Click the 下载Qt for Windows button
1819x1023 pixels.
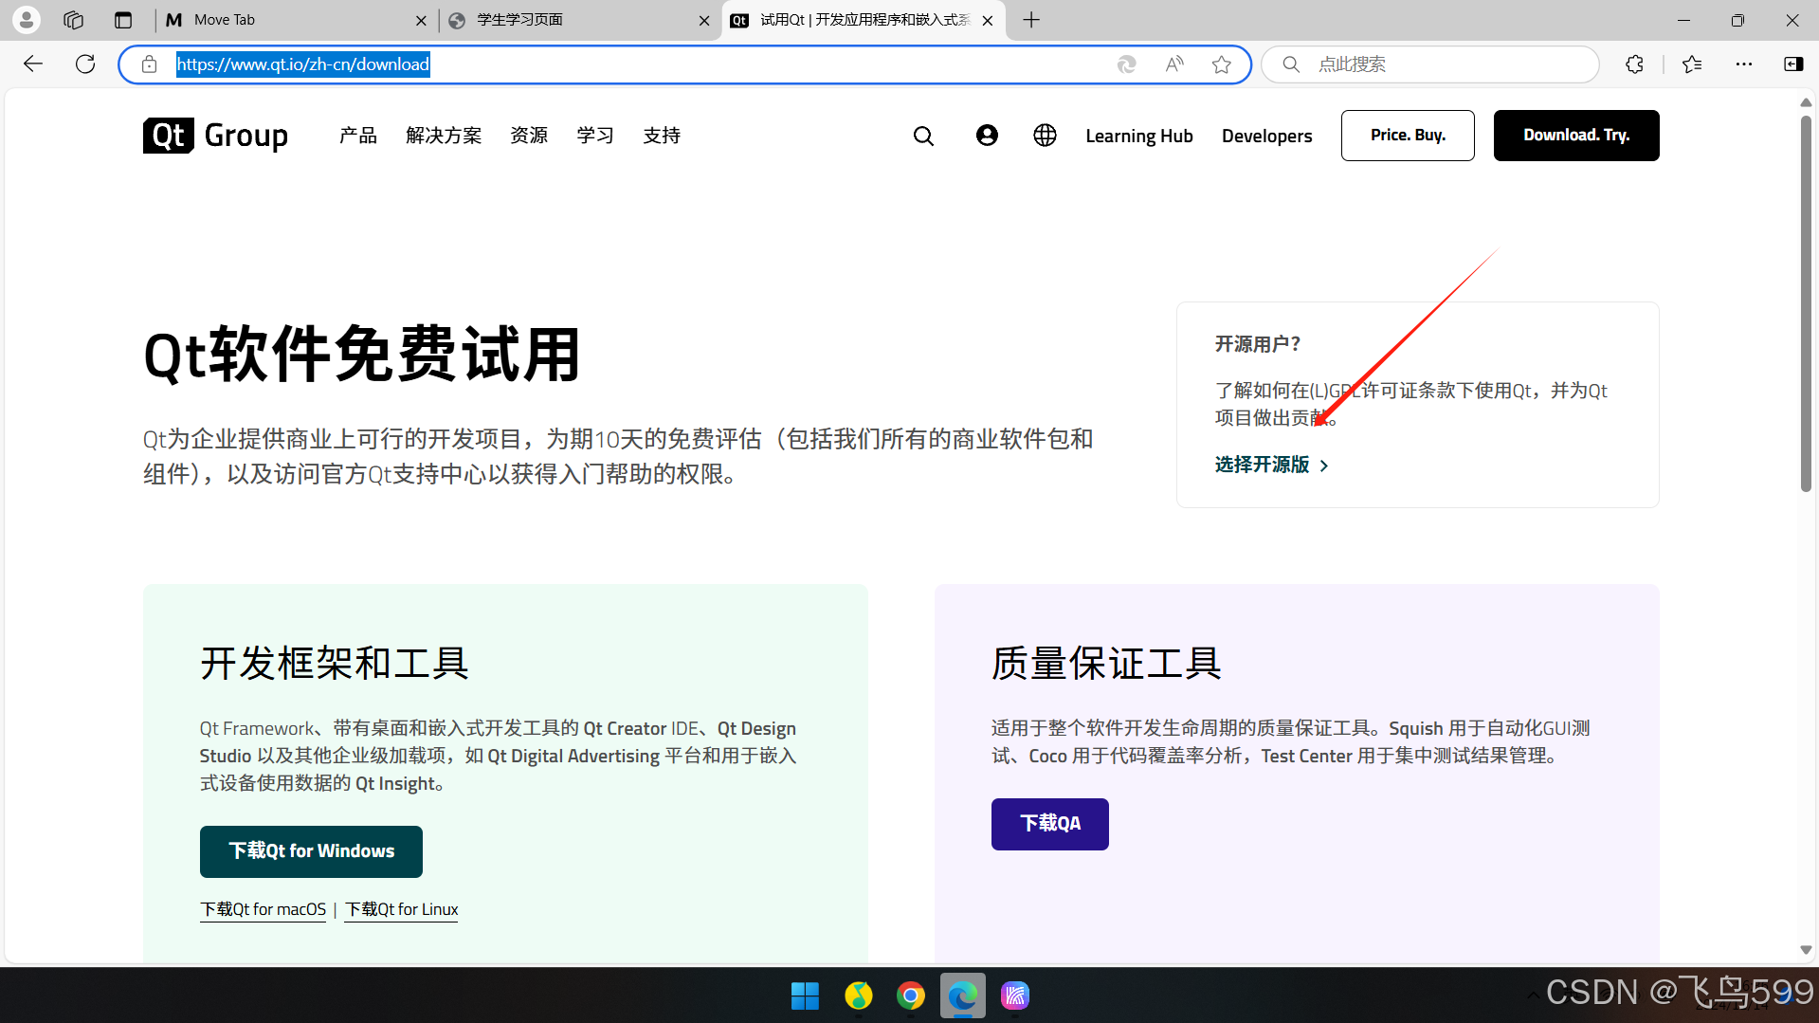[x=311, y=851]
